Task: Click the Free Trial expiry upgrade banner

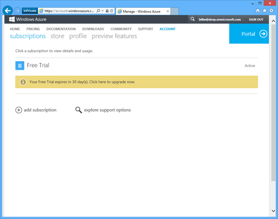Action: click(x=136, y=82)
